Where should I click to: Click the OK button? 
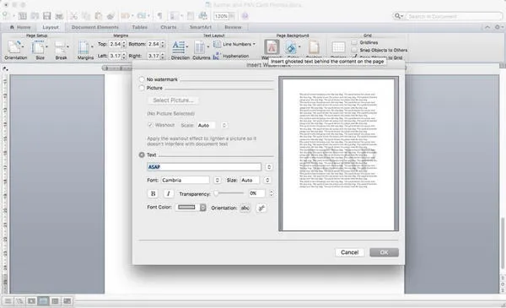[384, 252]
